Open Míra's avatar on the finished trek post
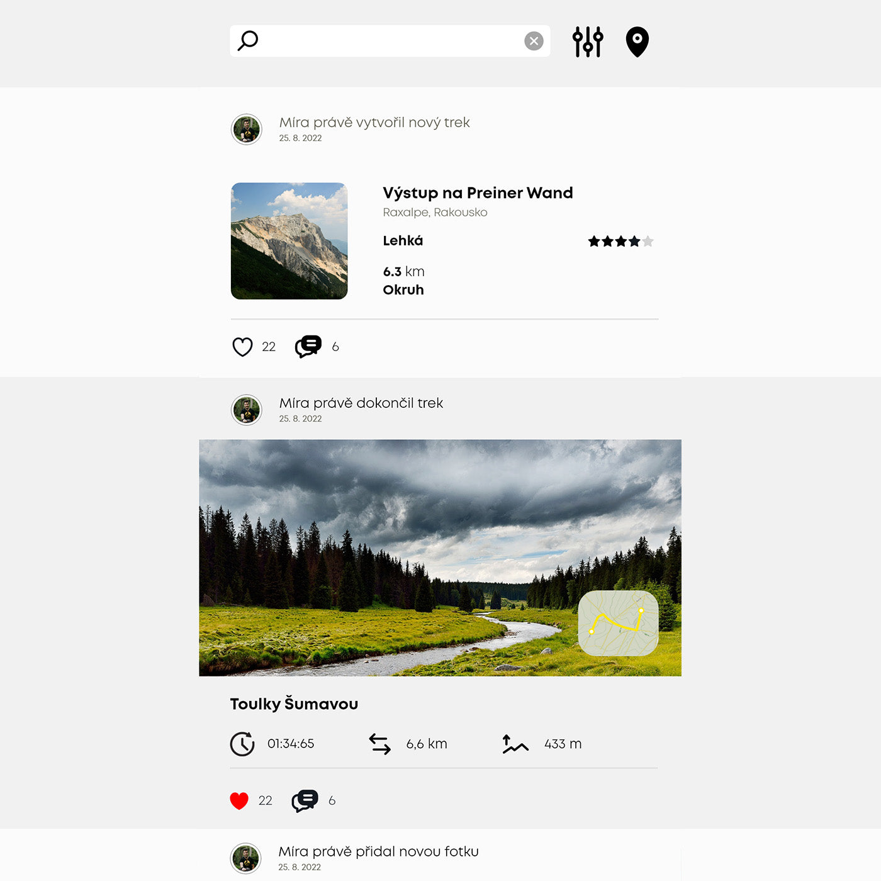The height and width of the screenshot is (881, 881). coord(247,410)
